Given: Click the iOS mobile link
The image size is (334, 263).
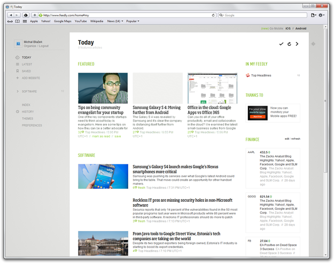Looking at the screenshot, I should [288, 28].
